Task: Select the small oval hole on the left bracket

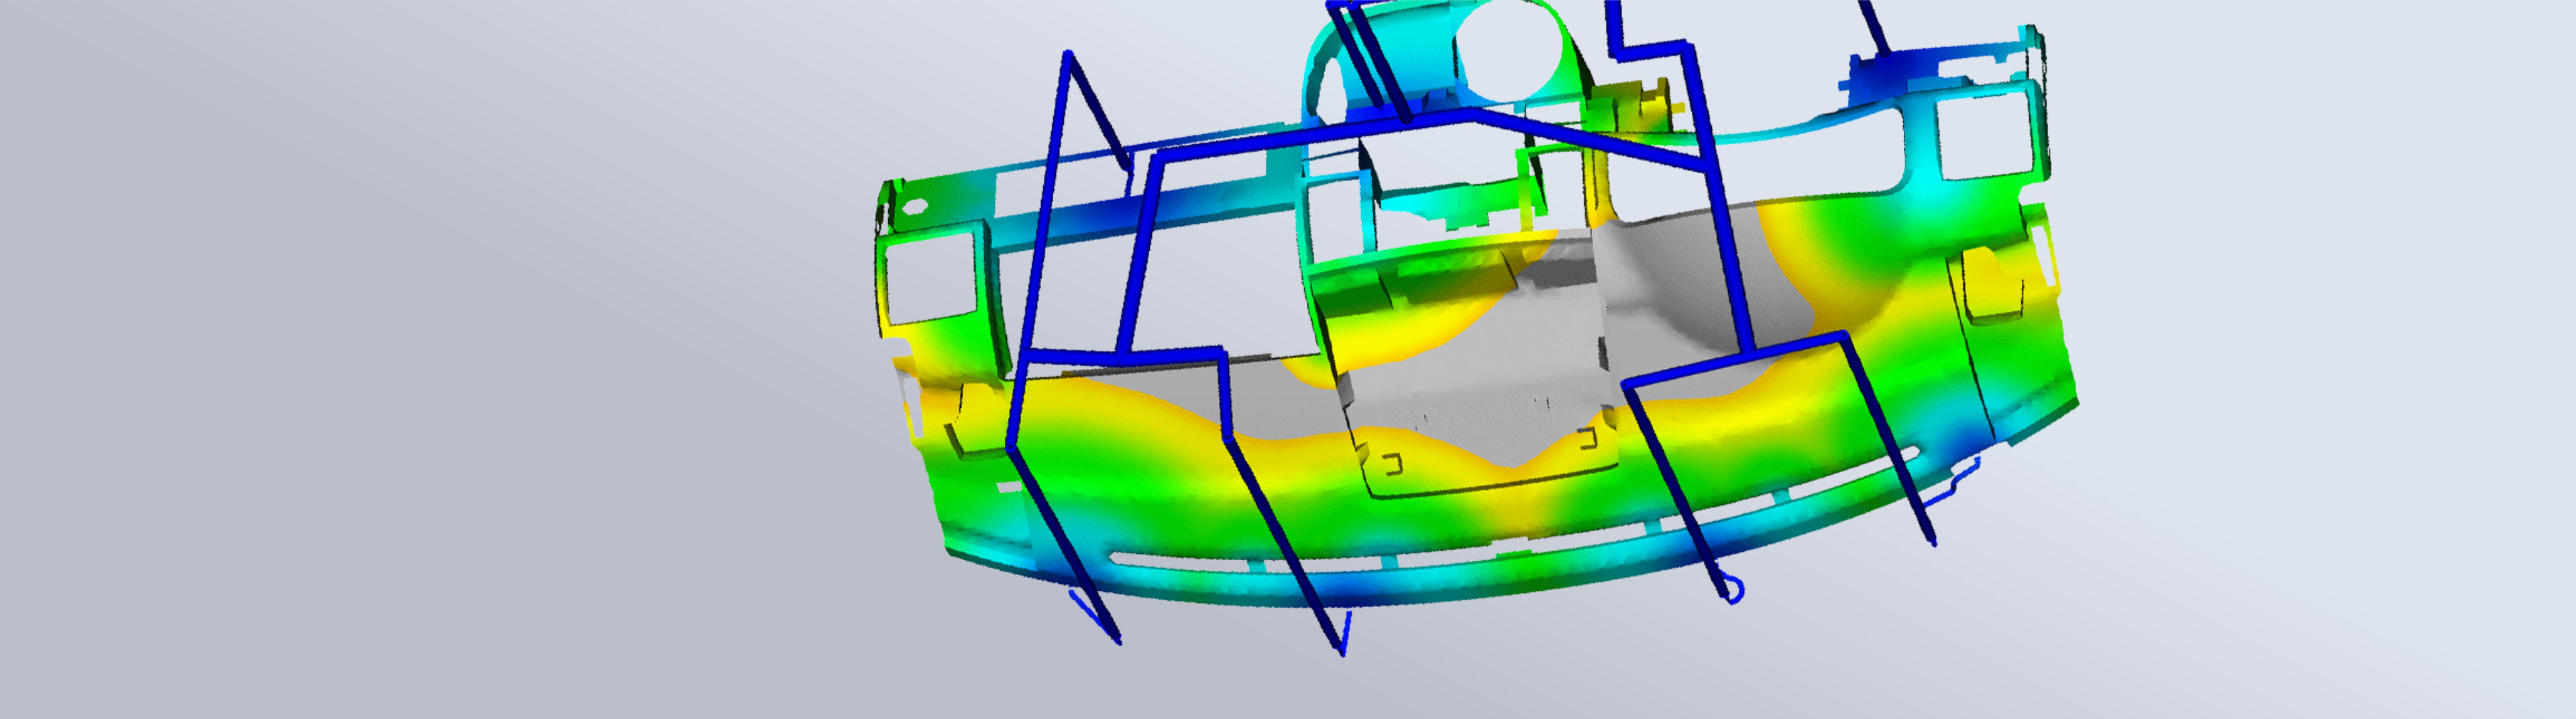Action: 914,207
